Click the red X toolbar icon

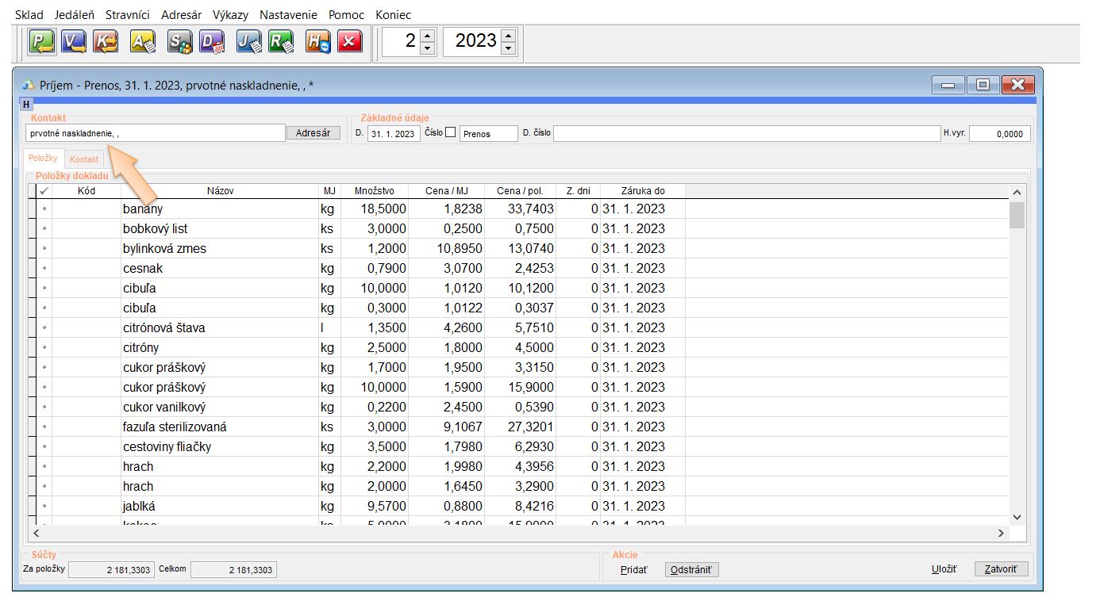point(350,41)
